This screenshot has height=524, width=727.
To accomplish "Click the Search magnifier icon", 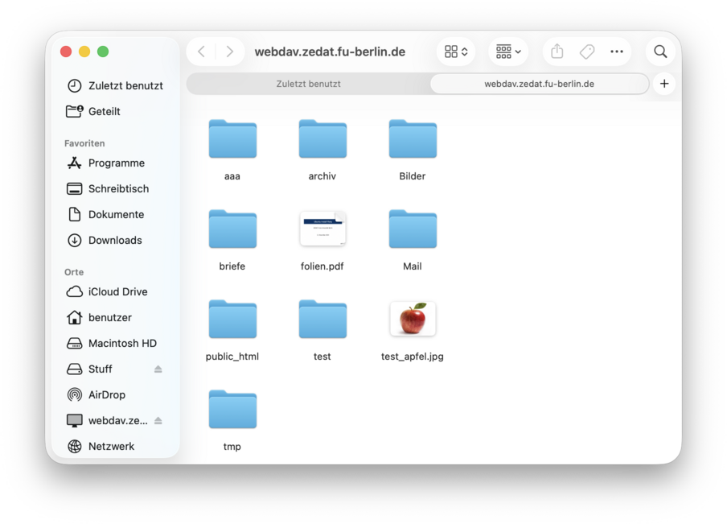I will [x=659, y=51].
